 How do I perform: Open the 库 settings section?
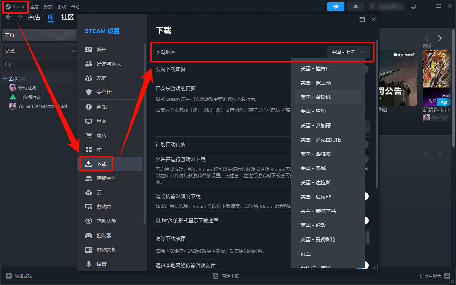tap(109, 150)
